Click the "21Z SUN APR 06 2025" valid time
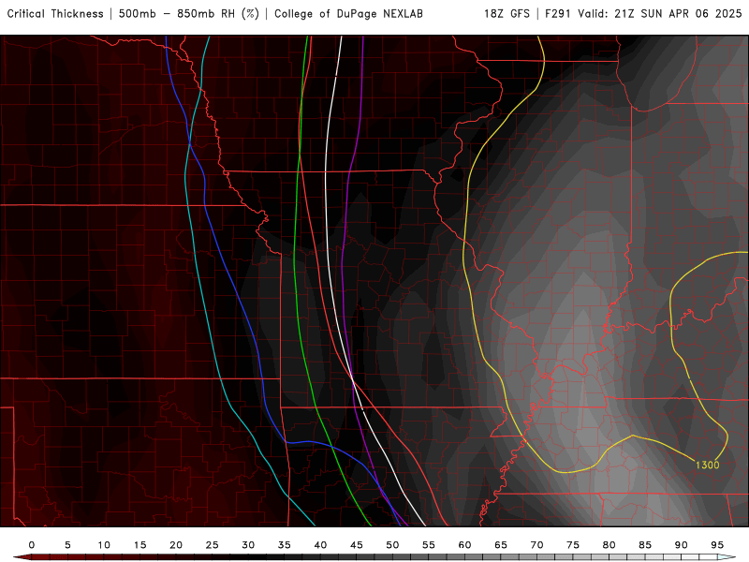Image resolution: width=749 pixels, height=562 pixels. [x=678, y=14]
